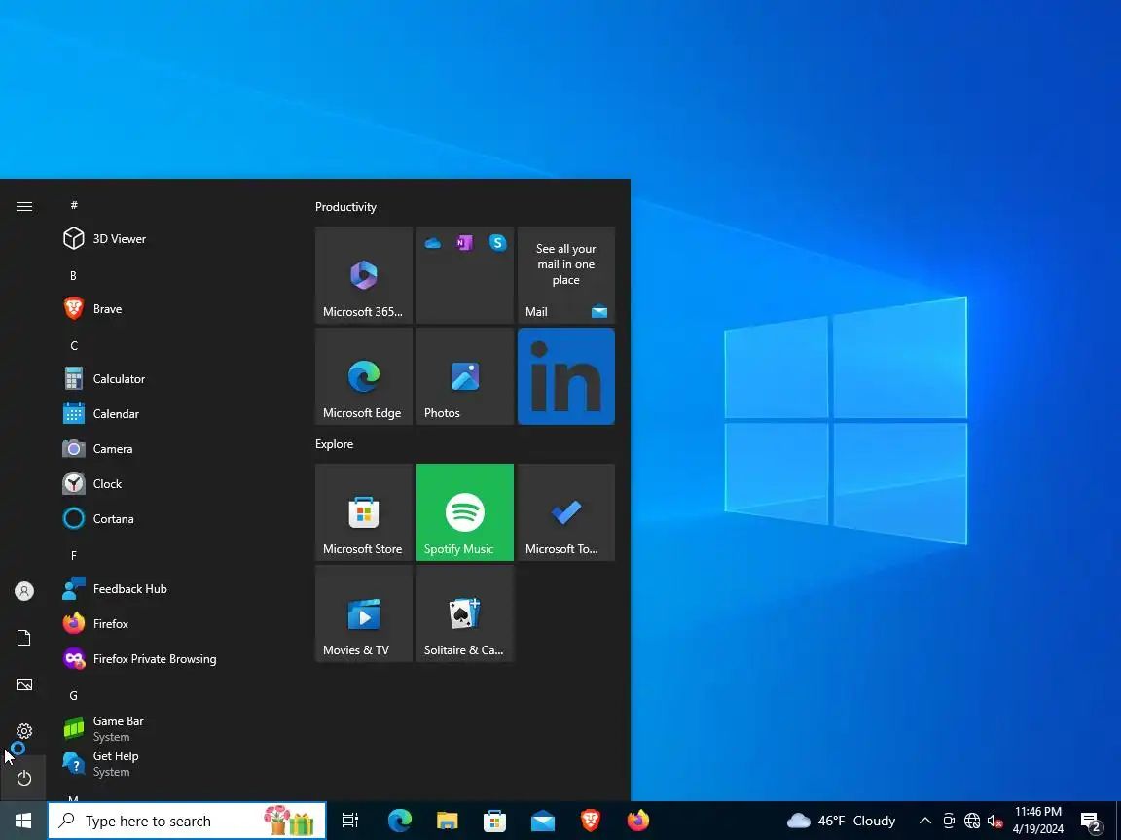This screenshot has width=1121, height=840.
Task: Jump to the letter B group header
Action: click(73, 276)
